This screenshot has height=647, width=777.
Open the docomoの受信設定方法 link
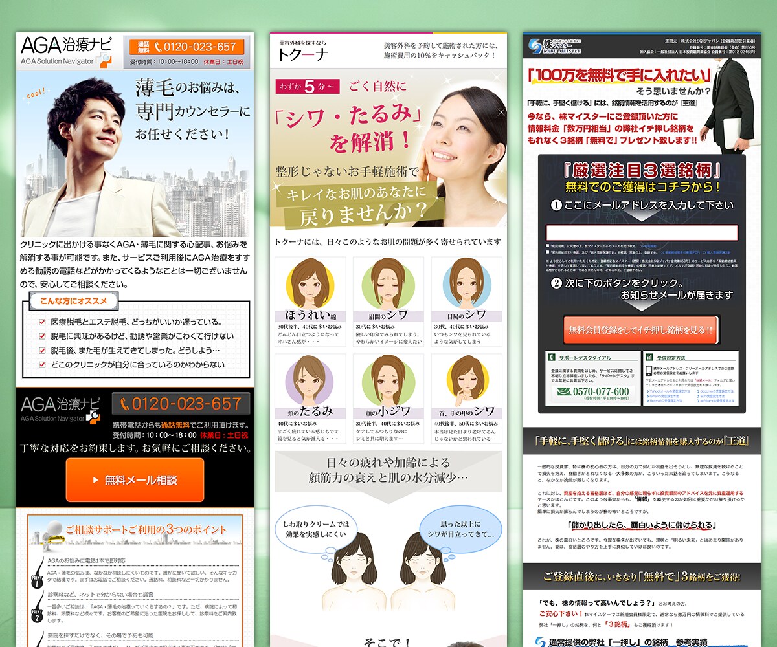point(714,391)
